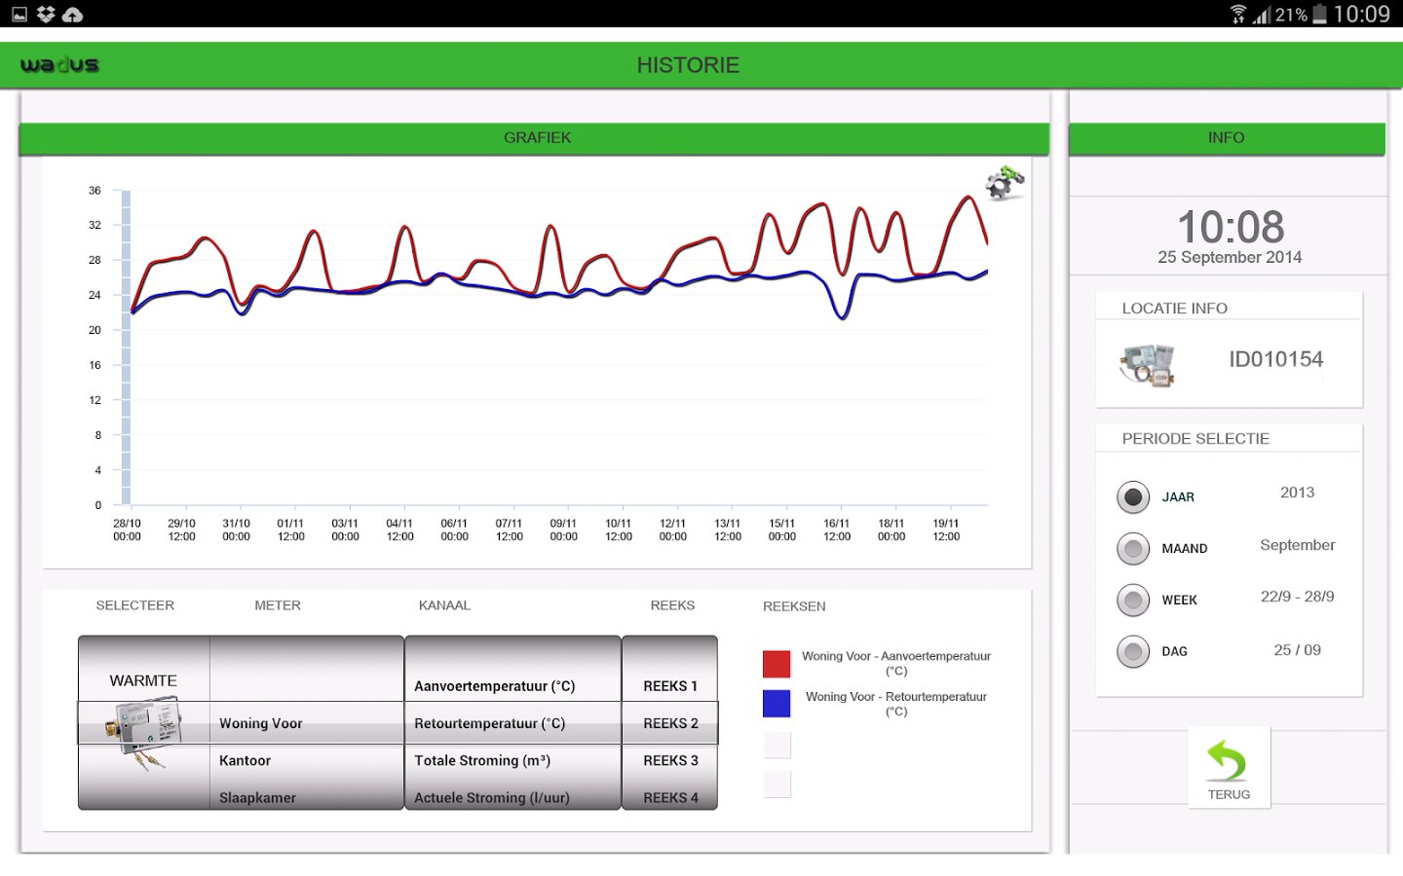Tap the wadus logo in header
This screenshot has height=876, width=1403.
[59, 65]
